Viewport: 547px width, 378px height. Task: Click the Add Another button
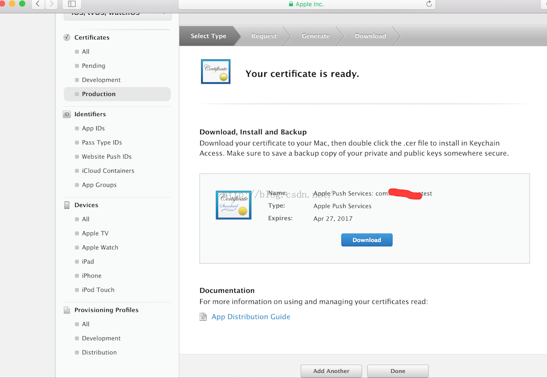[331, 371]
